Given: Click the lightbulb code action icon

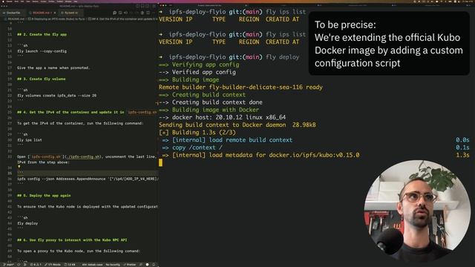Looking at the screenshot, I should [19, 166].
